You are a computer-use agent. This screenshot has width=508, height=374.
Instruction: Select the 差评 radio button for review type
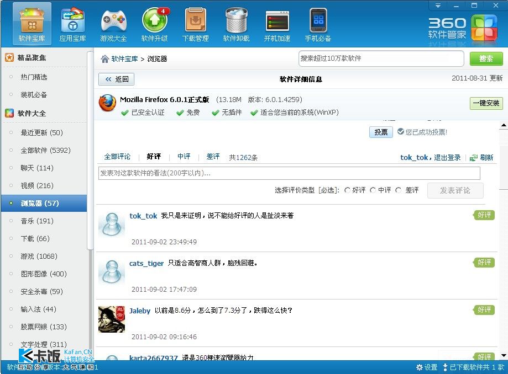[x=398, y=190]
